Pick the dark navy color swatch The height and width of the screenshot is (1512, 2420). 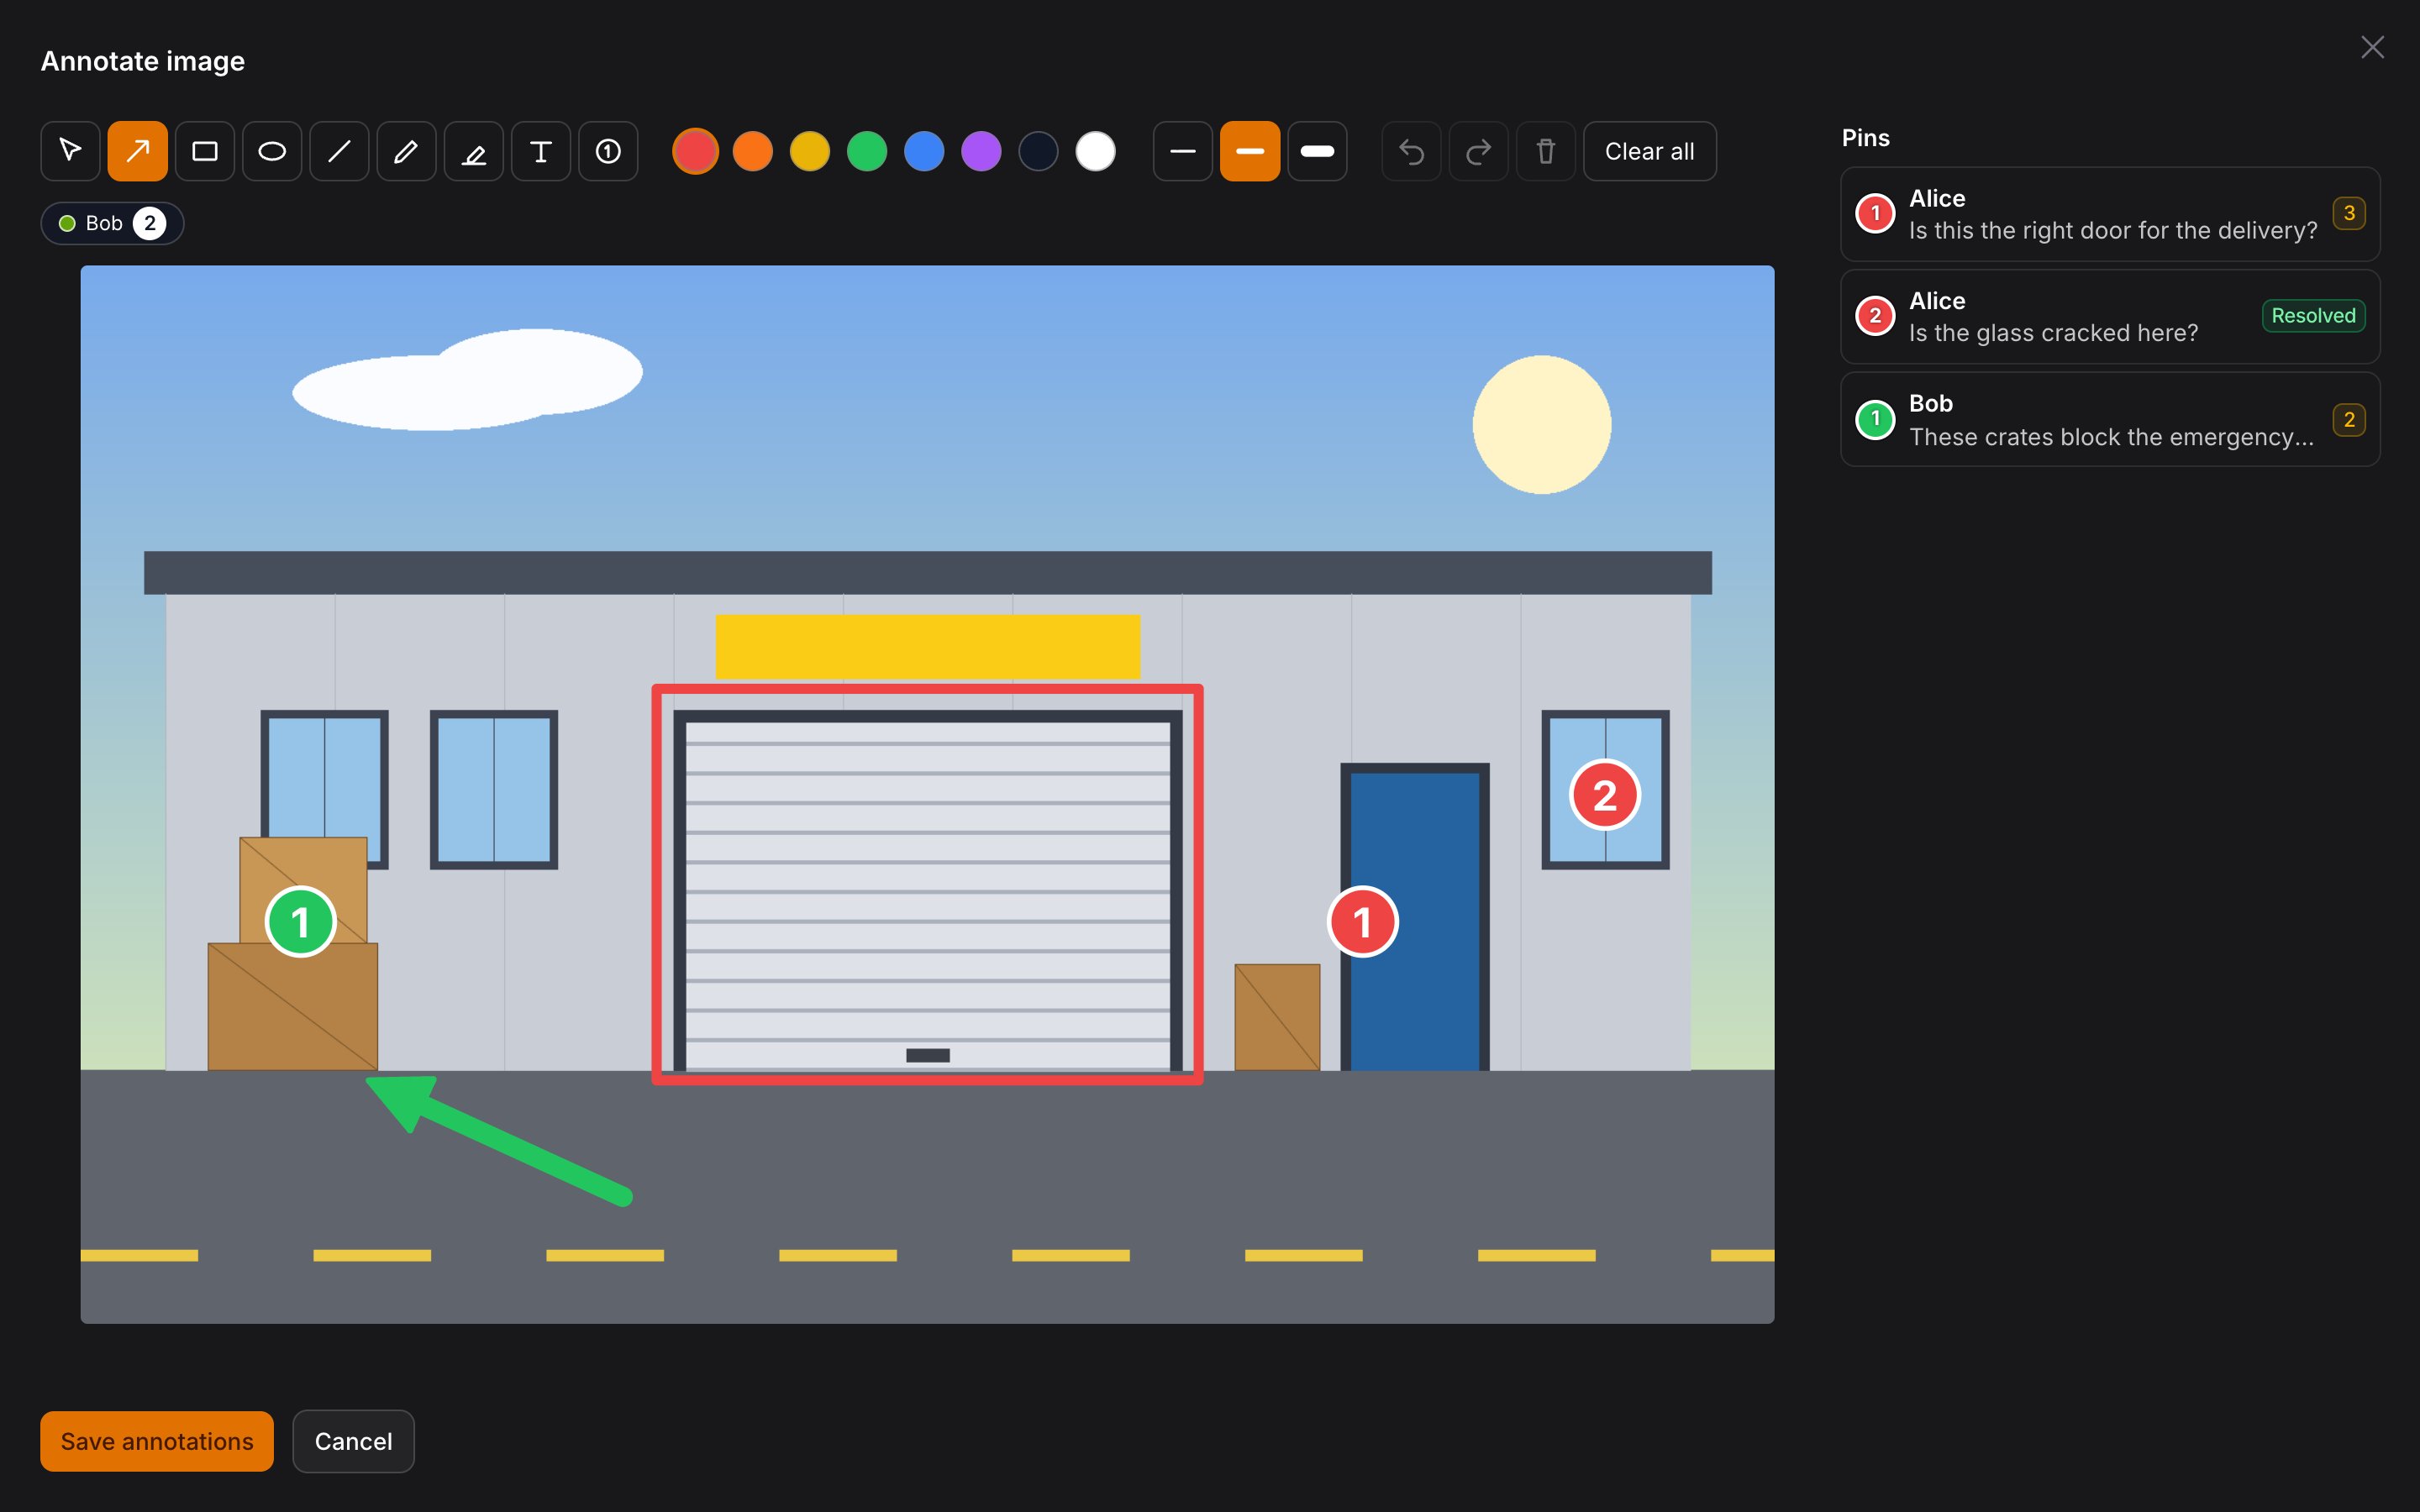[x=1038, y=151]
